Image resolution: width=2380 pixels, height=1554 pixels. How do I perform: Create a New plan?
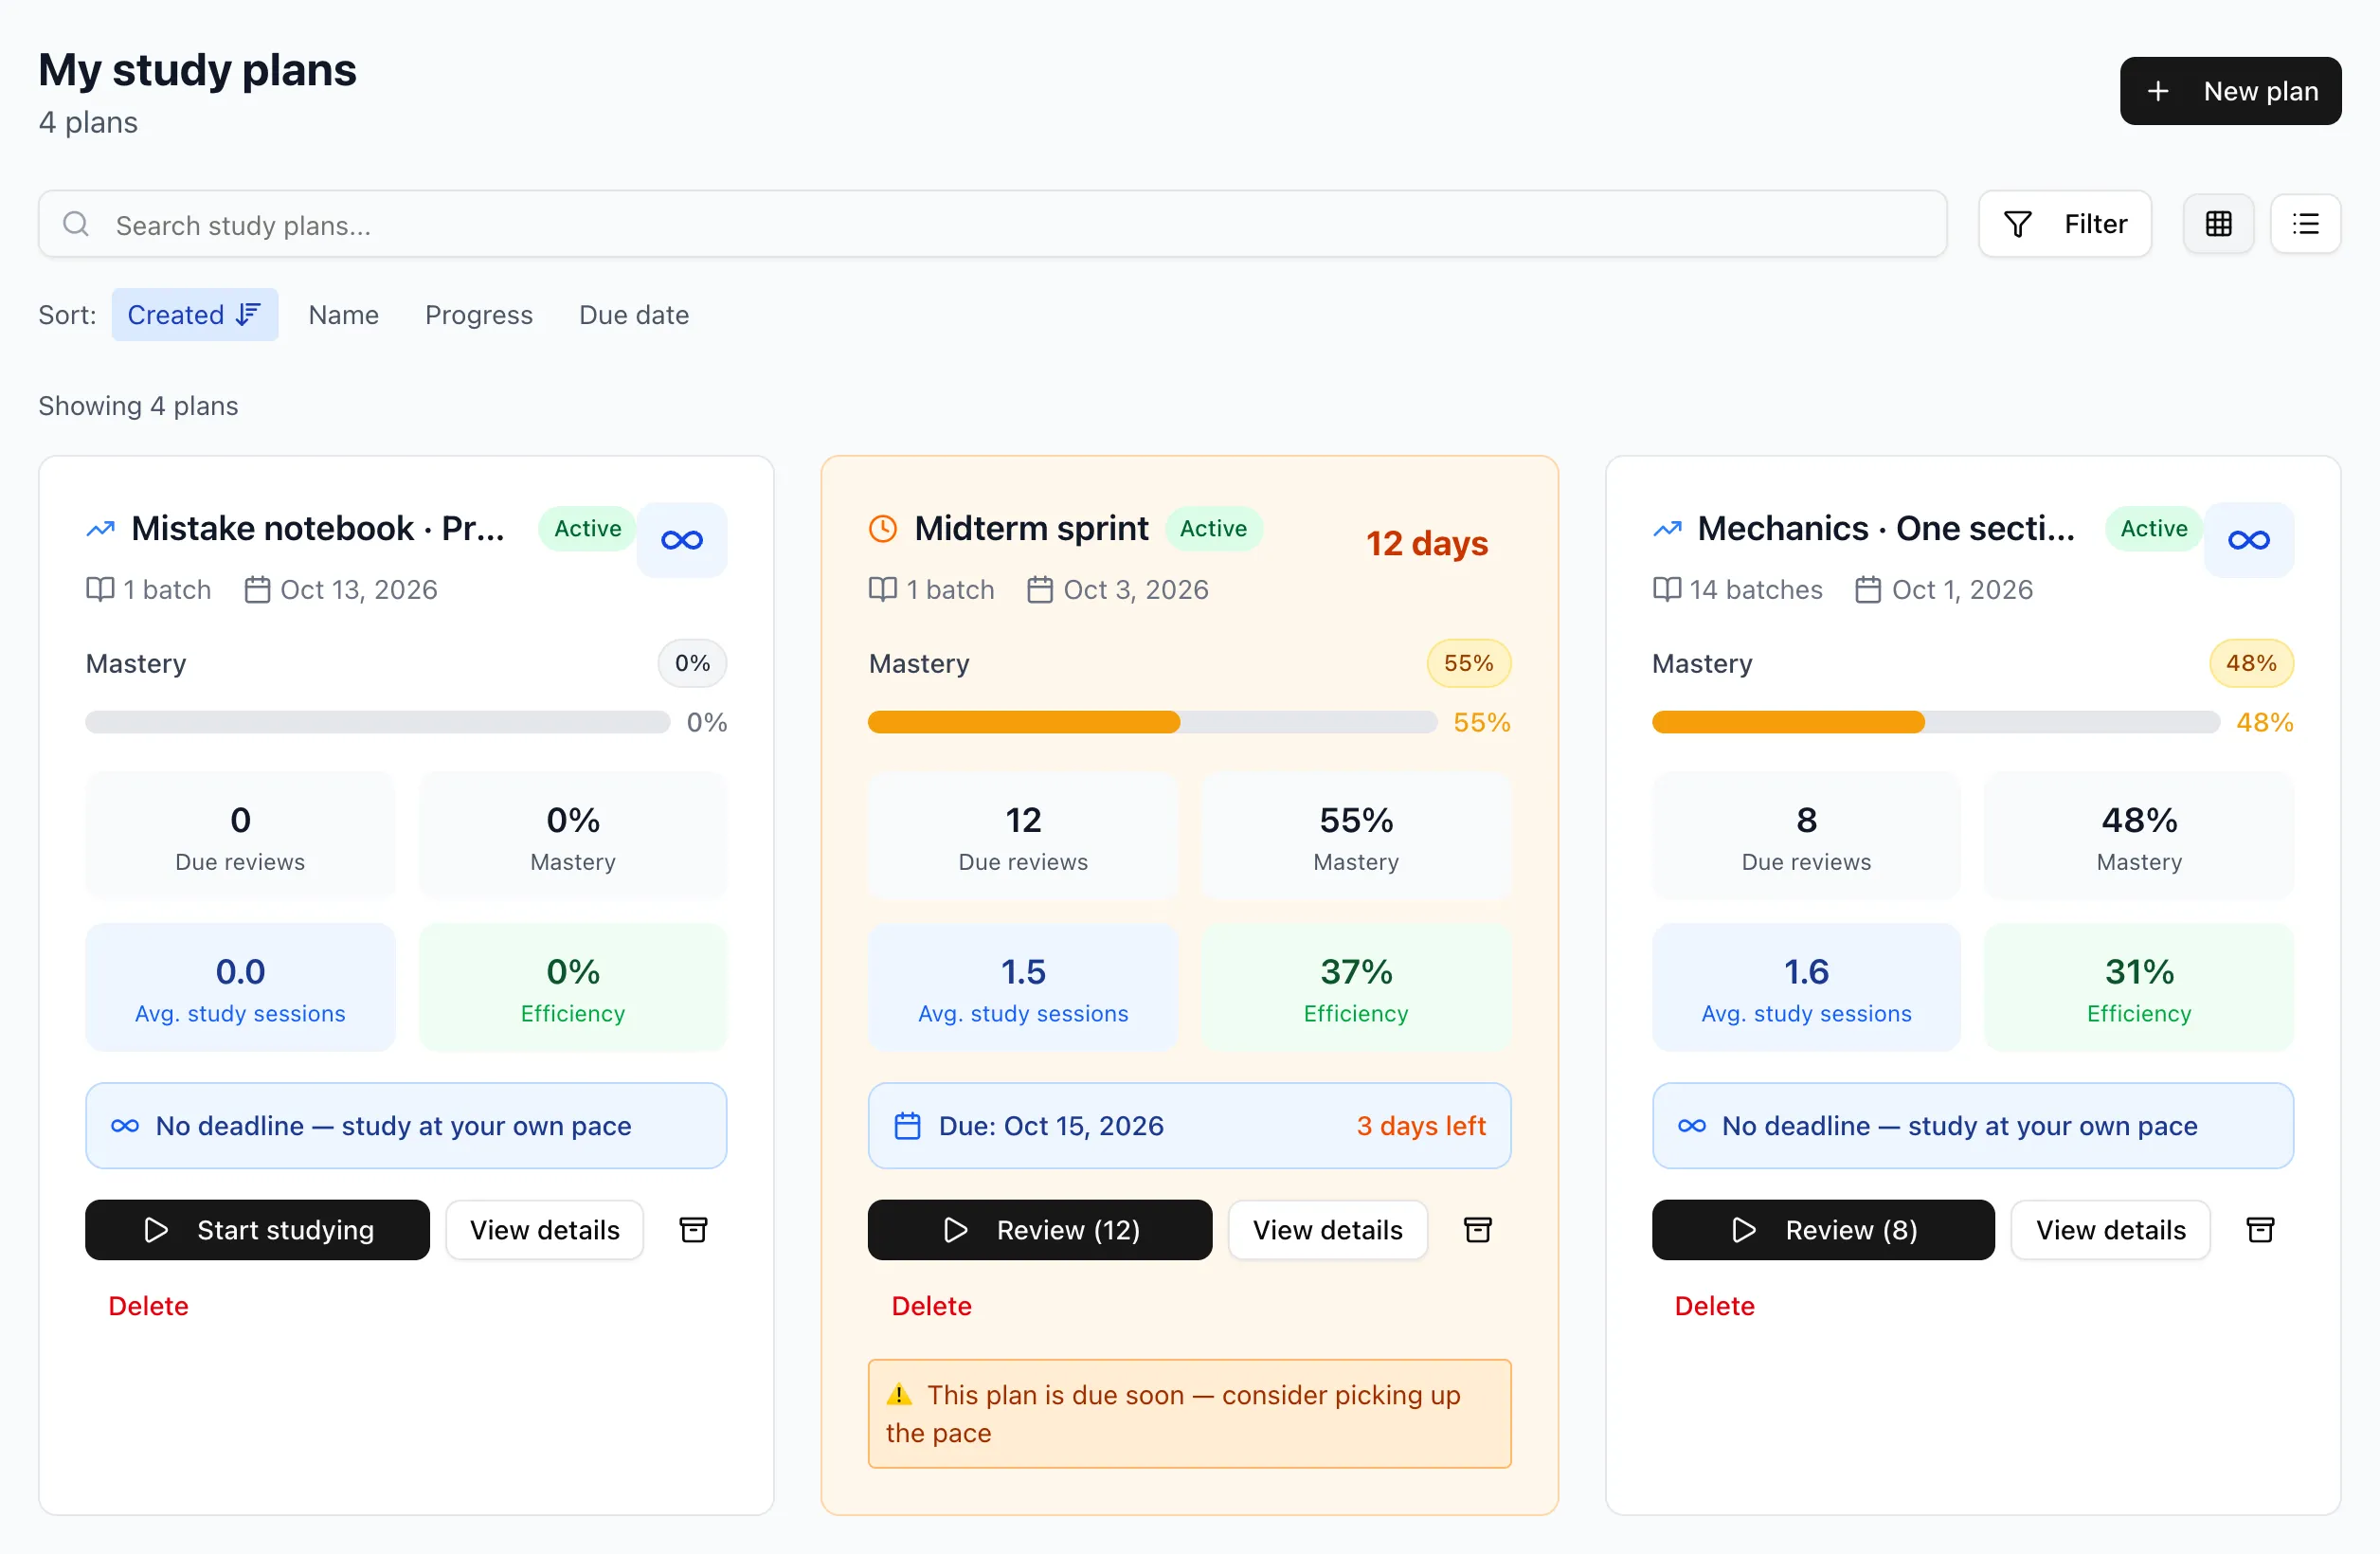pos(2230,91)
